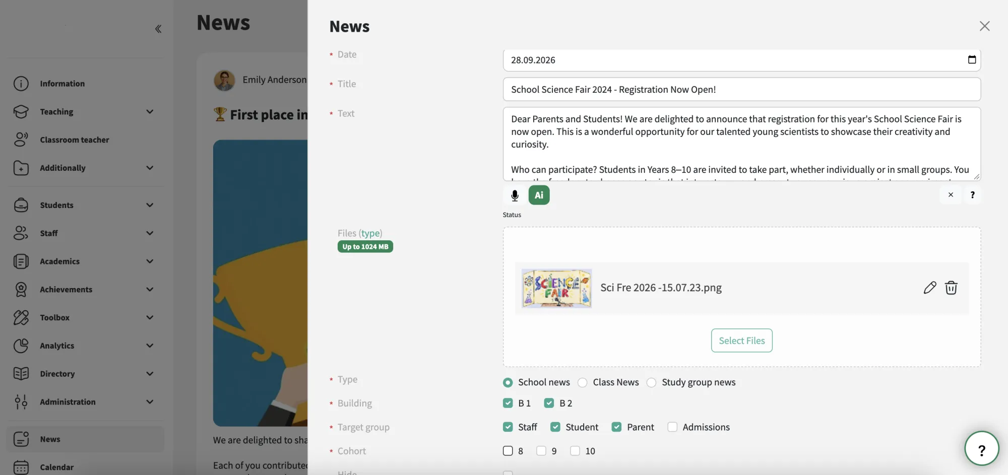Click the News sidebar icon
The height and width of the screenshot is (475, 1008).
[x=21, y=439]
